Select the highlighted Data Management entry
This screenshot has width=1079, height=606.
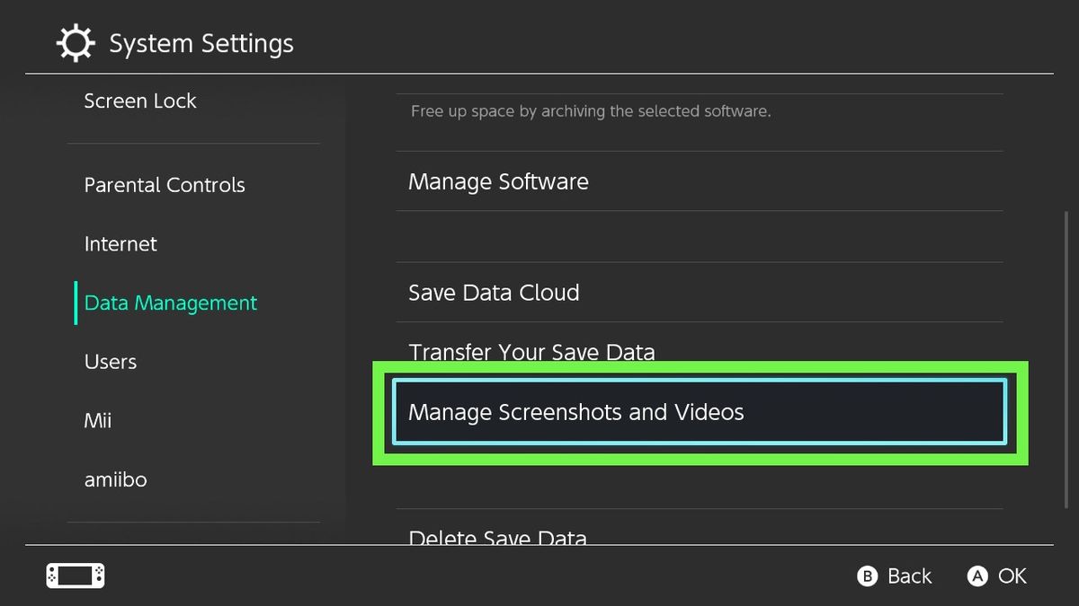click(170, 303)
